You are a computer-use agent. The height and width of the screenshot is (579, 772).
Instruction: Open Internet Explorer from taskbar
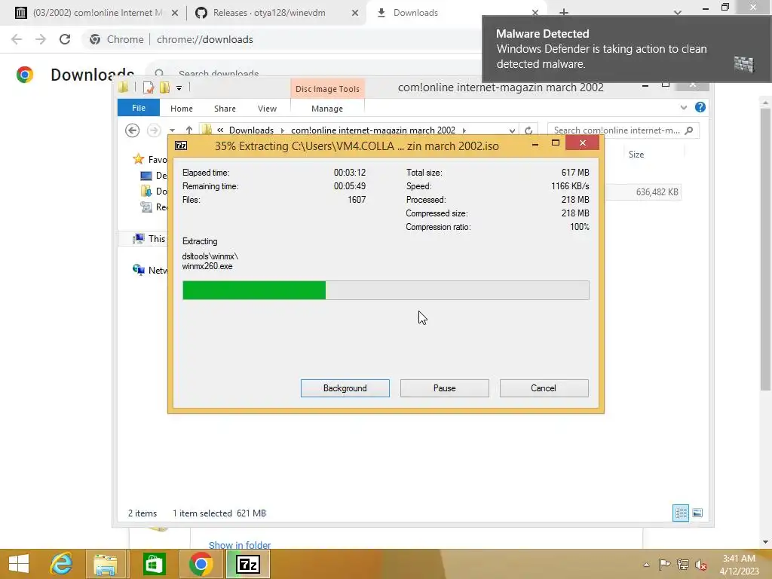click(x=61, y=564)
